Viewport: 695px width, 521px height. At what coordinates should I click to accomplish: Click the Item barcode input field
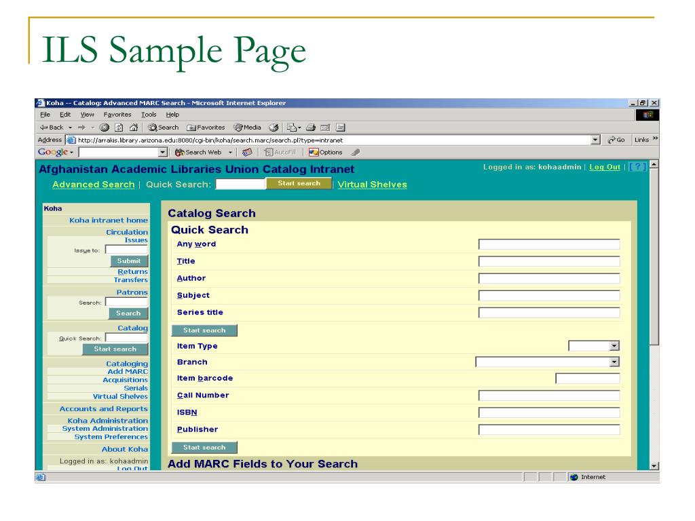click(x=587, y=379)
